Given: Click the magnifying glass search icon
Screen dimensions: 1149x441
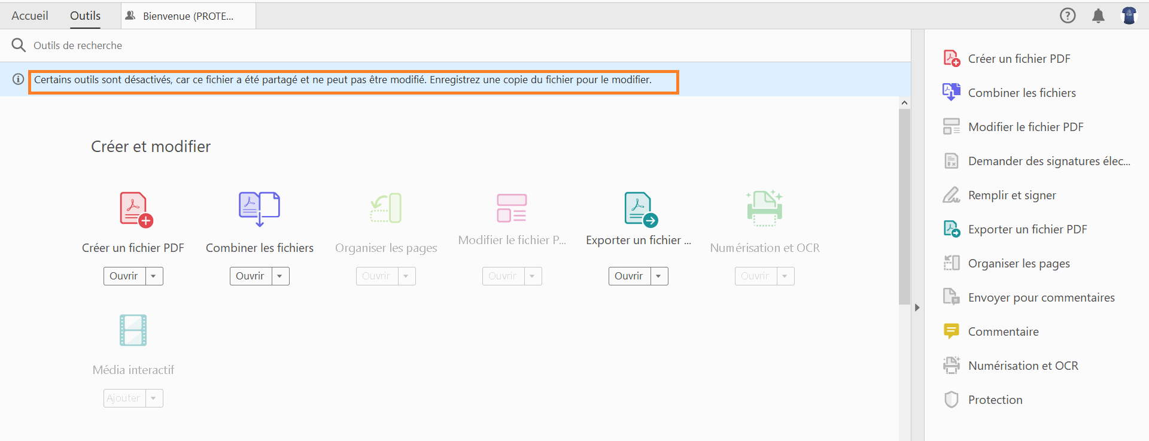Looking at the screenshot, I should click(19, 45).
